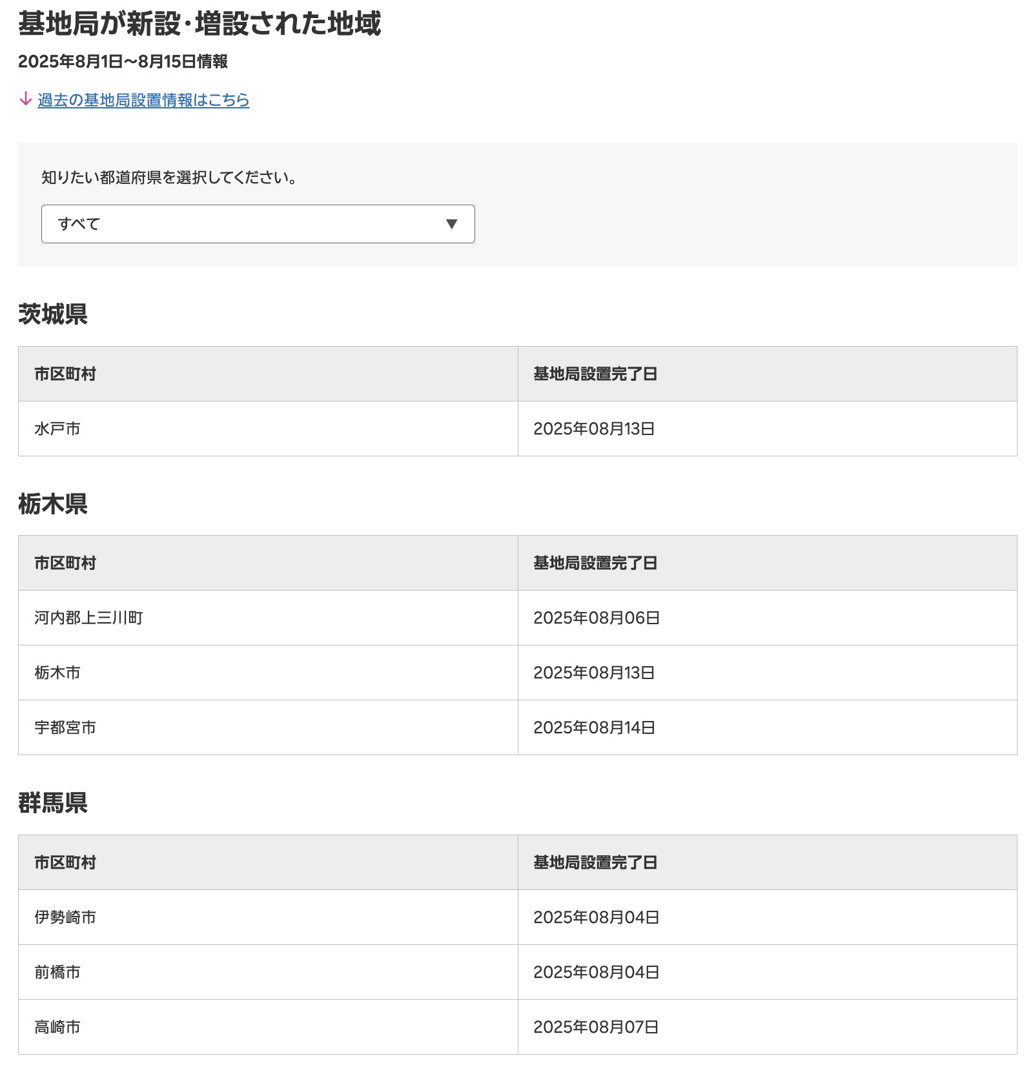Click the date 2025年08月14日
This screenshot has width=1033, height=1065.
tap(767, 727)
